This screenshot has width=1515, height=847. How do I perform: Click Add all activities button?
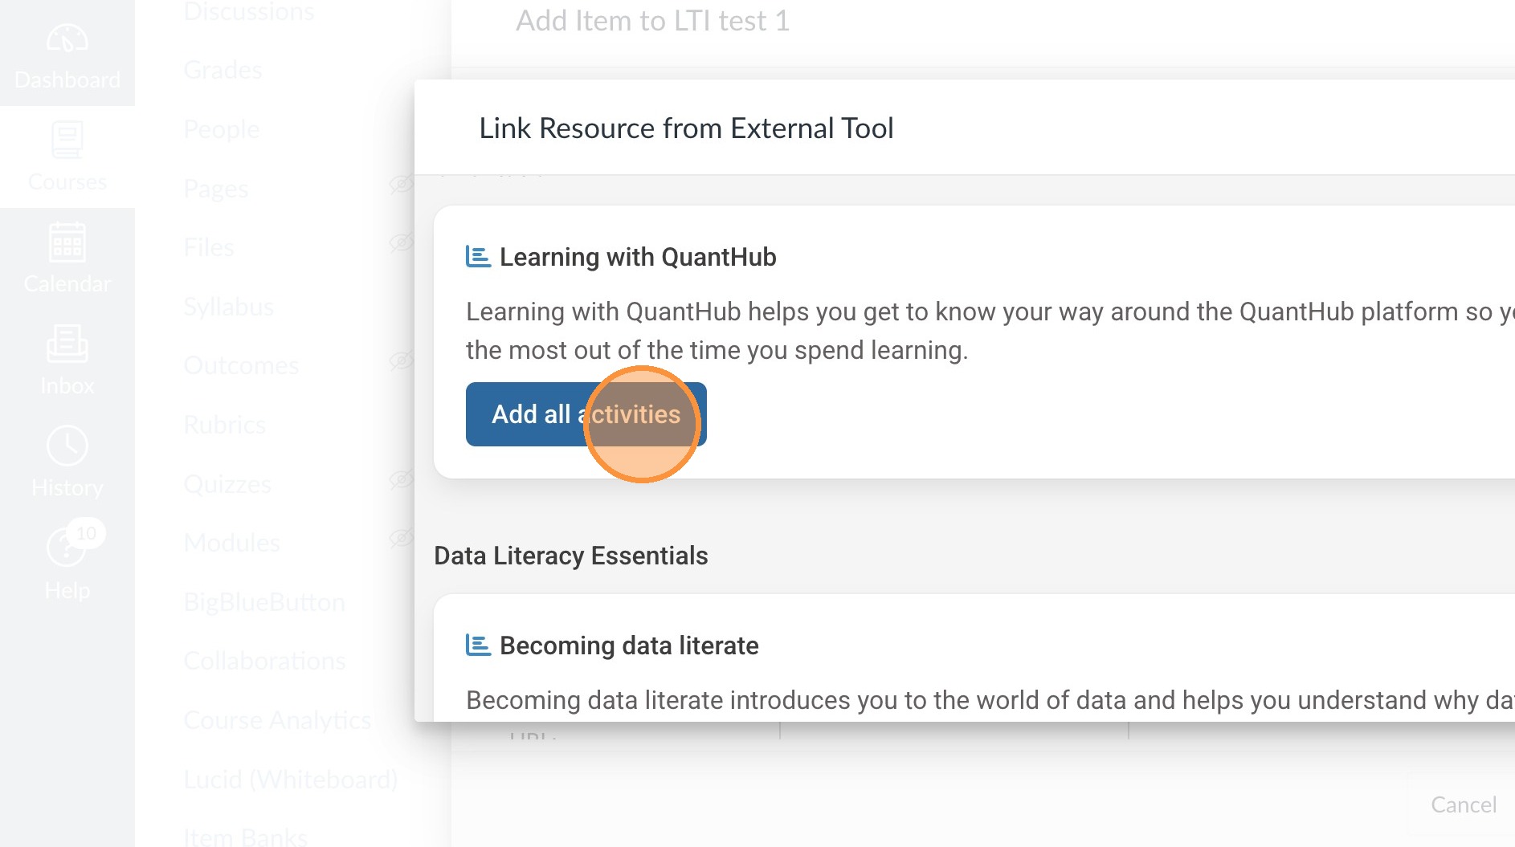(x=586, y=414)
